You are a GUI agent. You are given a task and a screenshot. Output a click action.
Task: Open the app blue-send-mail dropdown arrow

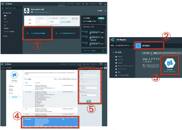[x=81, y=83]
